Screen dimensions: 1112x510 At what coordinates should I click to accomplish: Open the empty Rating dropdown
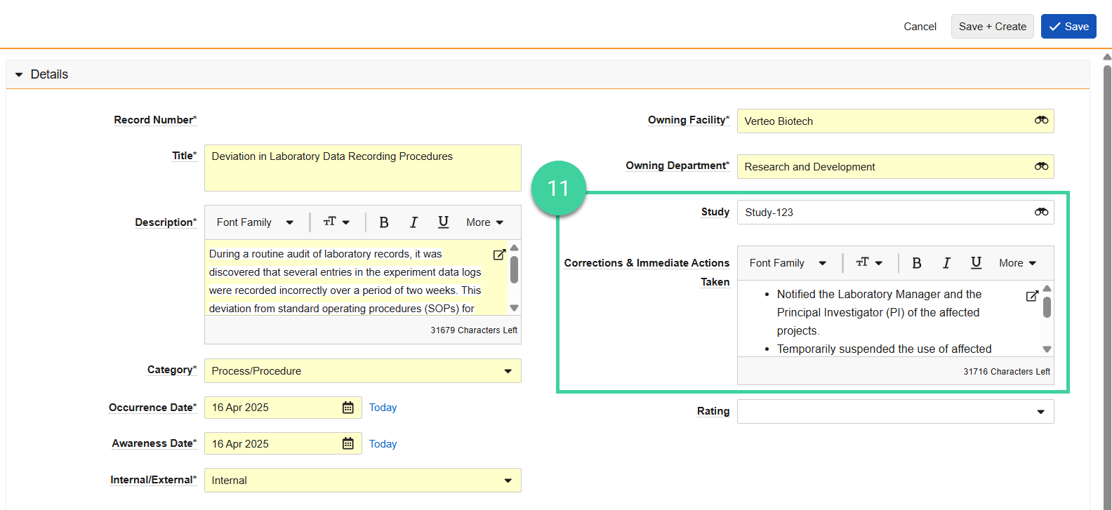pyautogui.click(x=896, y=412)
